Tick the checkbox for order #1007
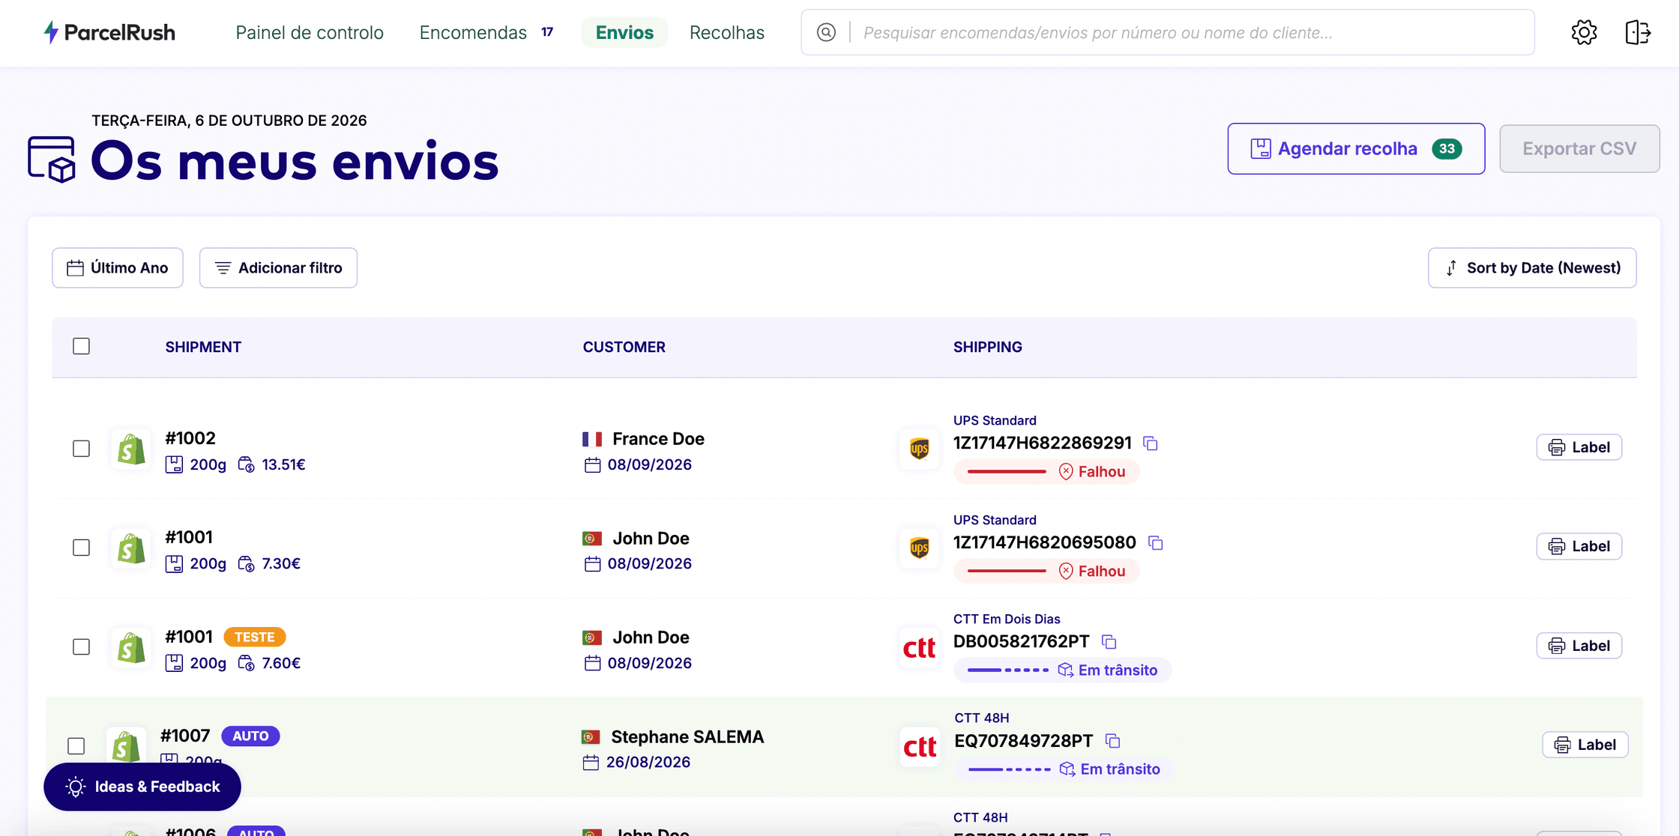 click(76, 746)
